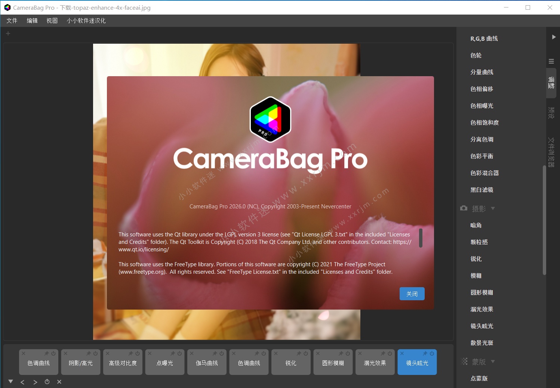
Task: Click the 关闭 button in about dialog
Action: [412, 294]
